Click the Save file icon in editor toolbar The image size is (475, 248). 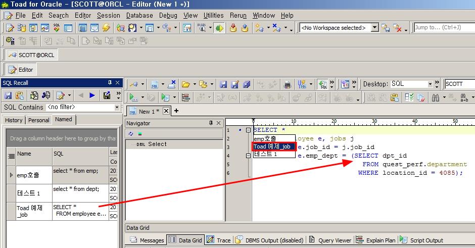coord(223,84)
